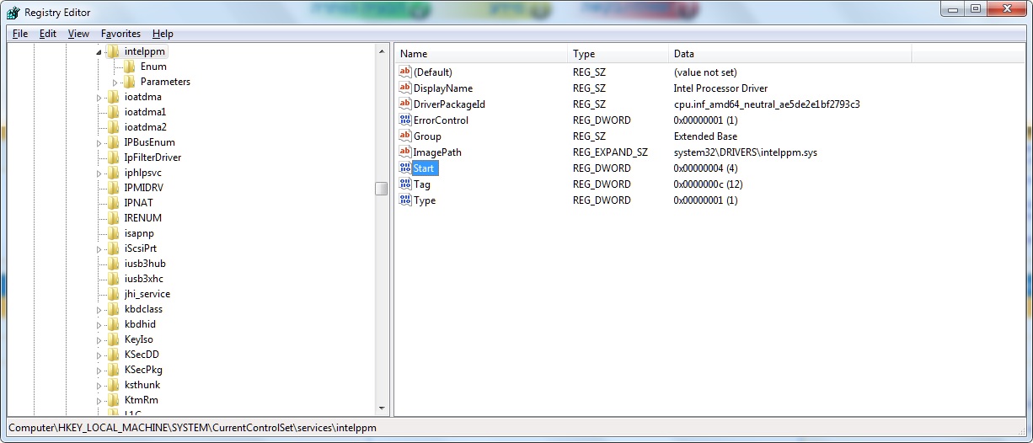Viewport: 1033px width, 443px height.
Task: Select the intelppm folder icon
Action: (114, 51)
